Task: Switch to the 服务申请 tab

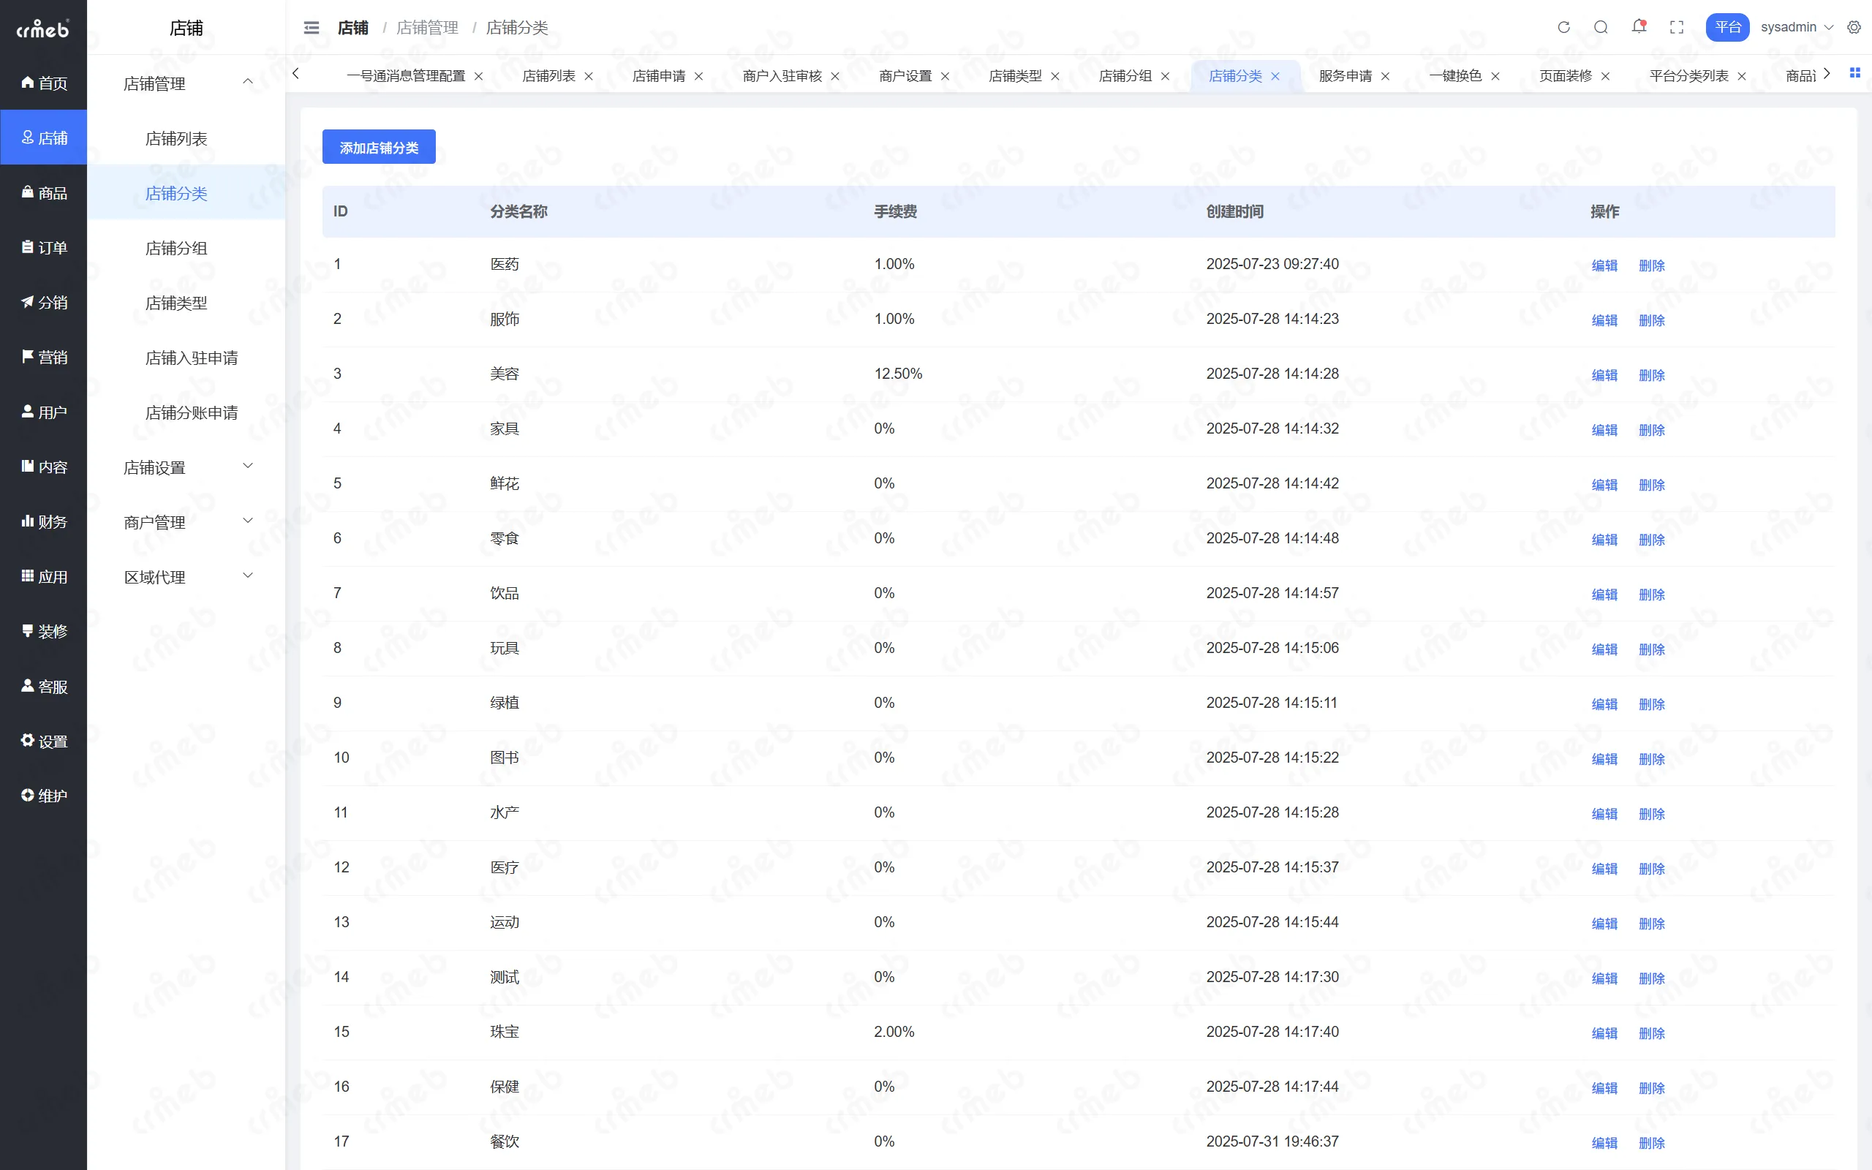Action: click(1345, 76)
